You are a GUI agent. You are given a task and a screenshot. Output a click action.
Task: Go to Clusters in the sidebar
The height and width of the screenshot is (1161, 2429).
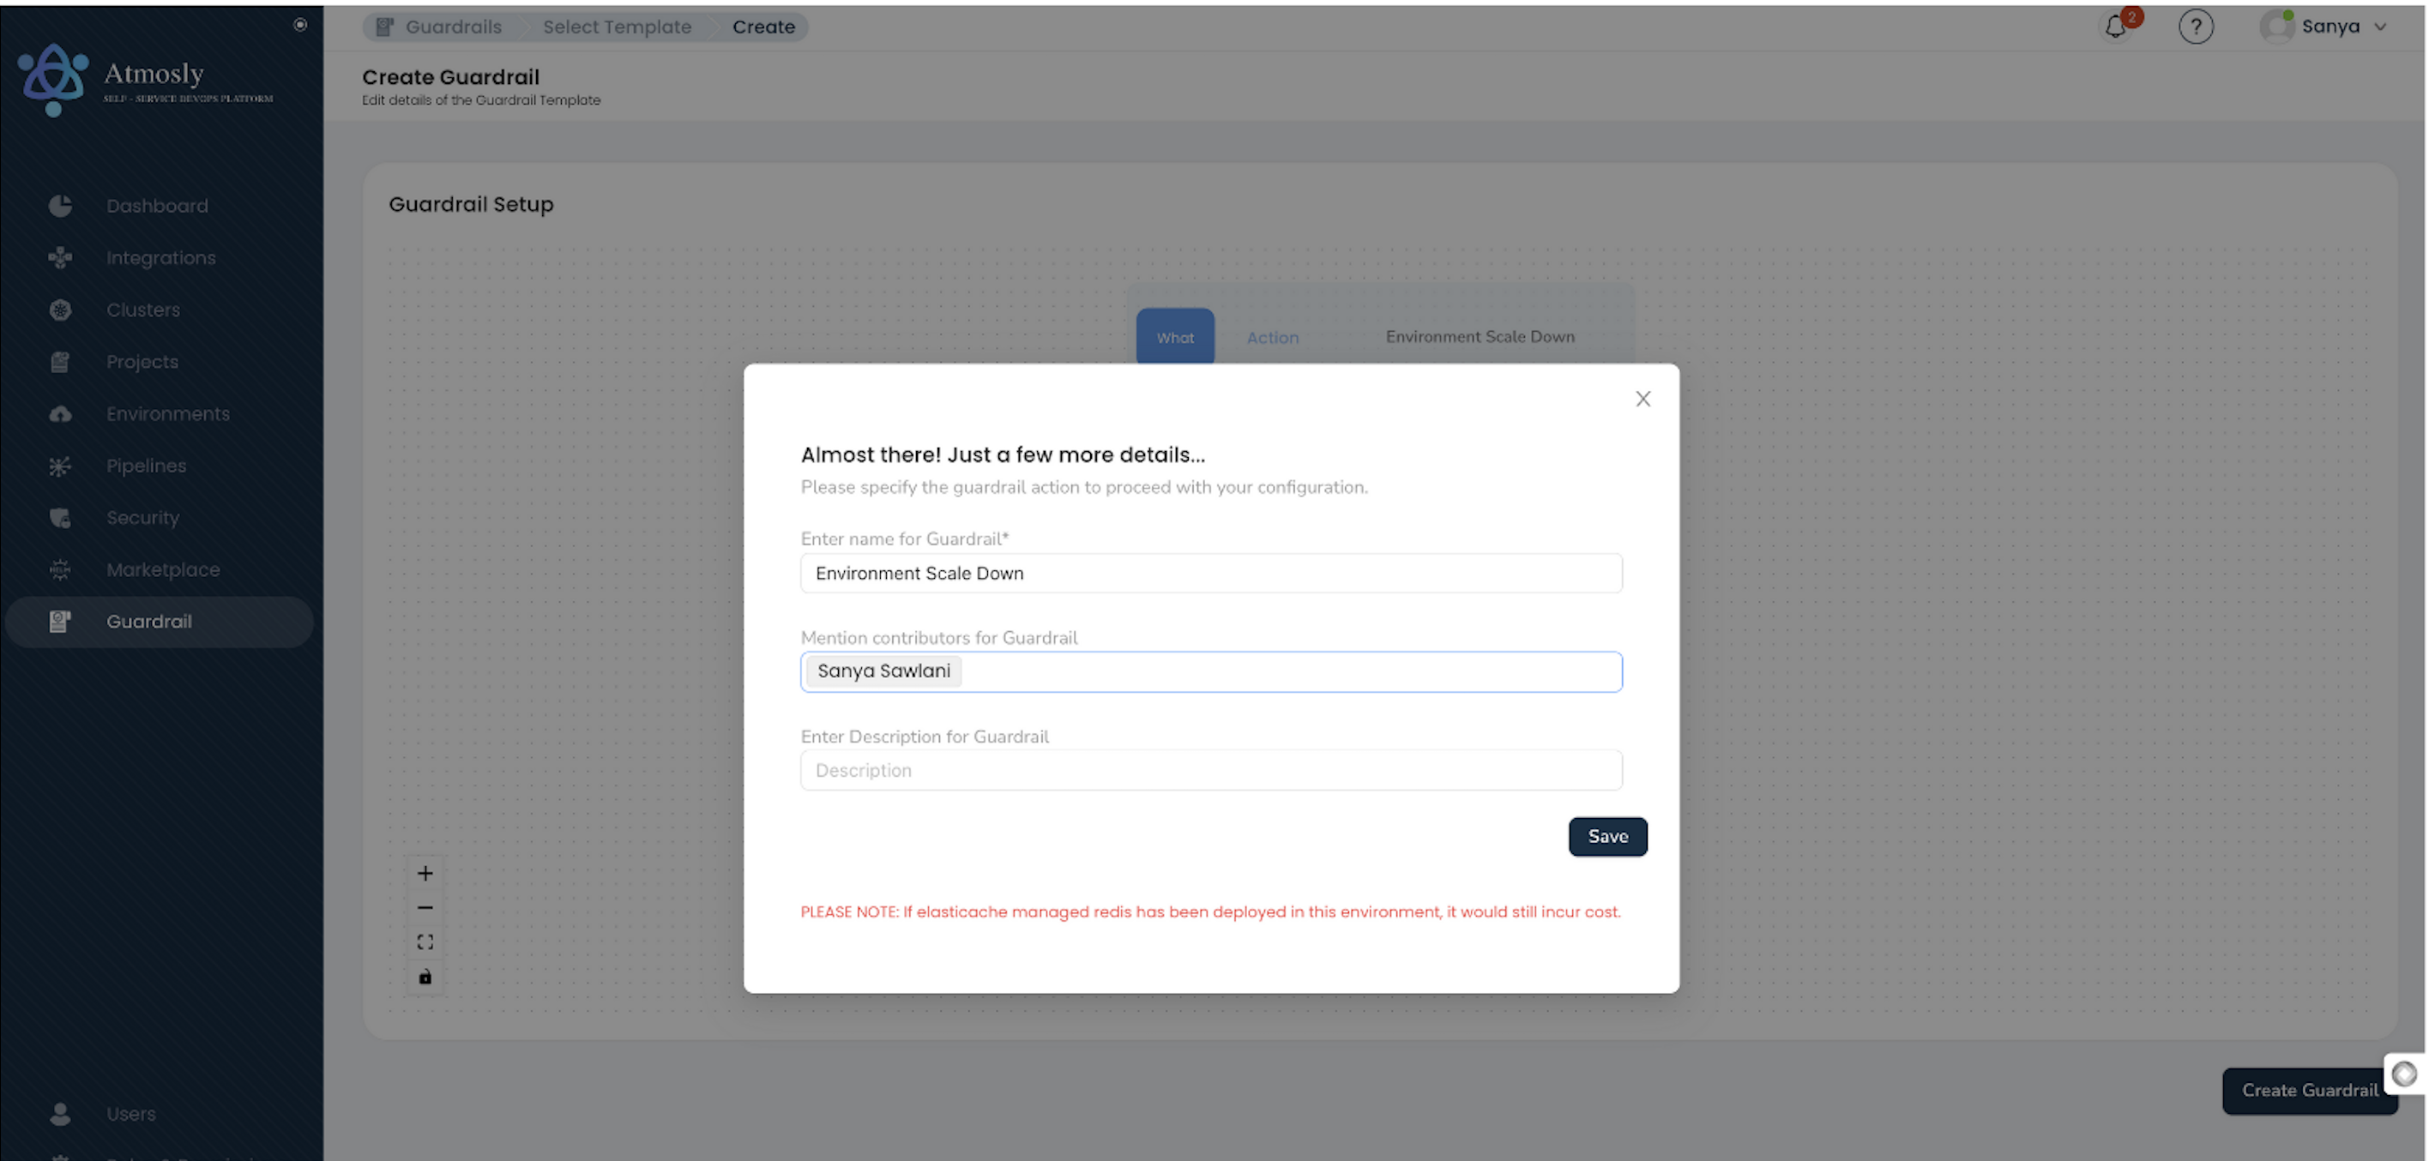click(142, 309)
